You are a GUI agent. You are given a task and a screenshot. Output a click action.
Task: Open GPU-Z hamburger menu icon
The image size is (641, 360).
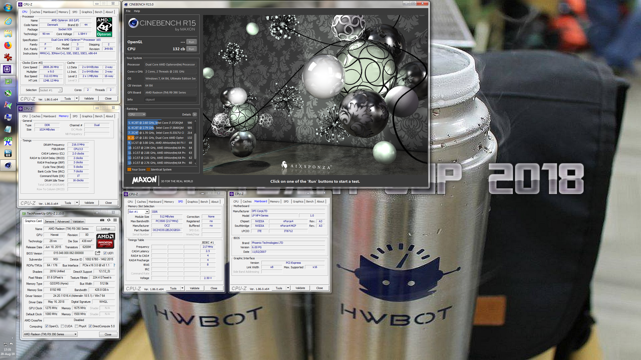click(115, 220)
